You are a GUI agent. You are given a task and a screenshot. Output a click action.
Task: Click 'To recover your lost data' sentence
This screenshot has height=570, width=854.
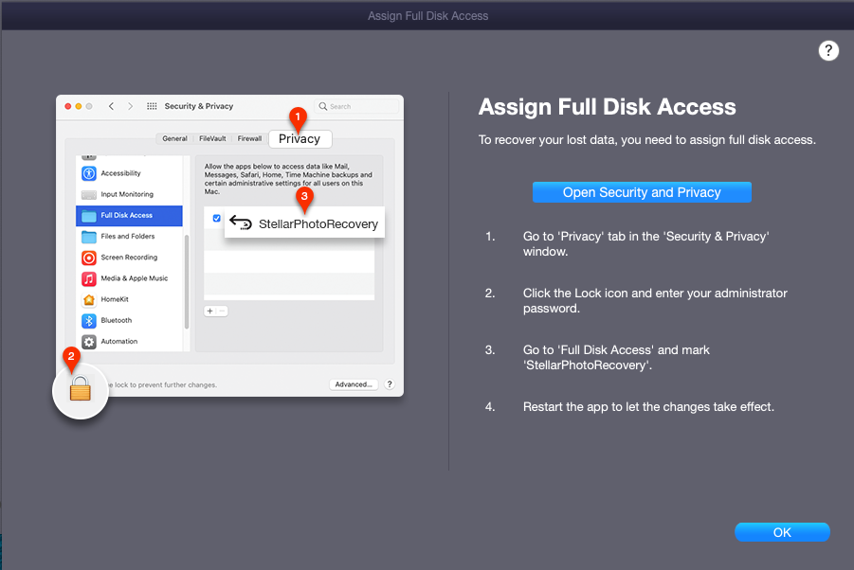coord(647,140)
